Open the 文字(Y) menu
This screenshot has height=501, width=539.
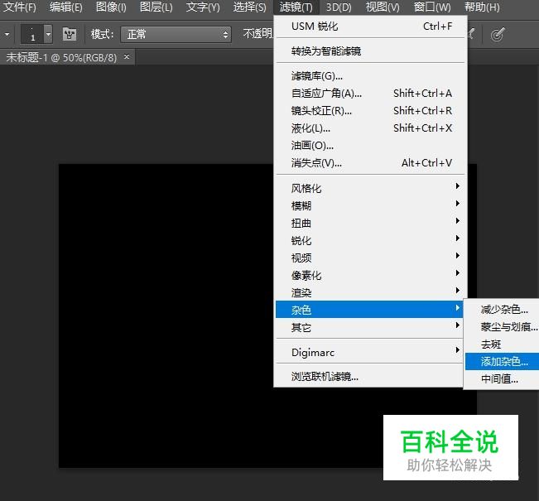(x=203, y=7)
